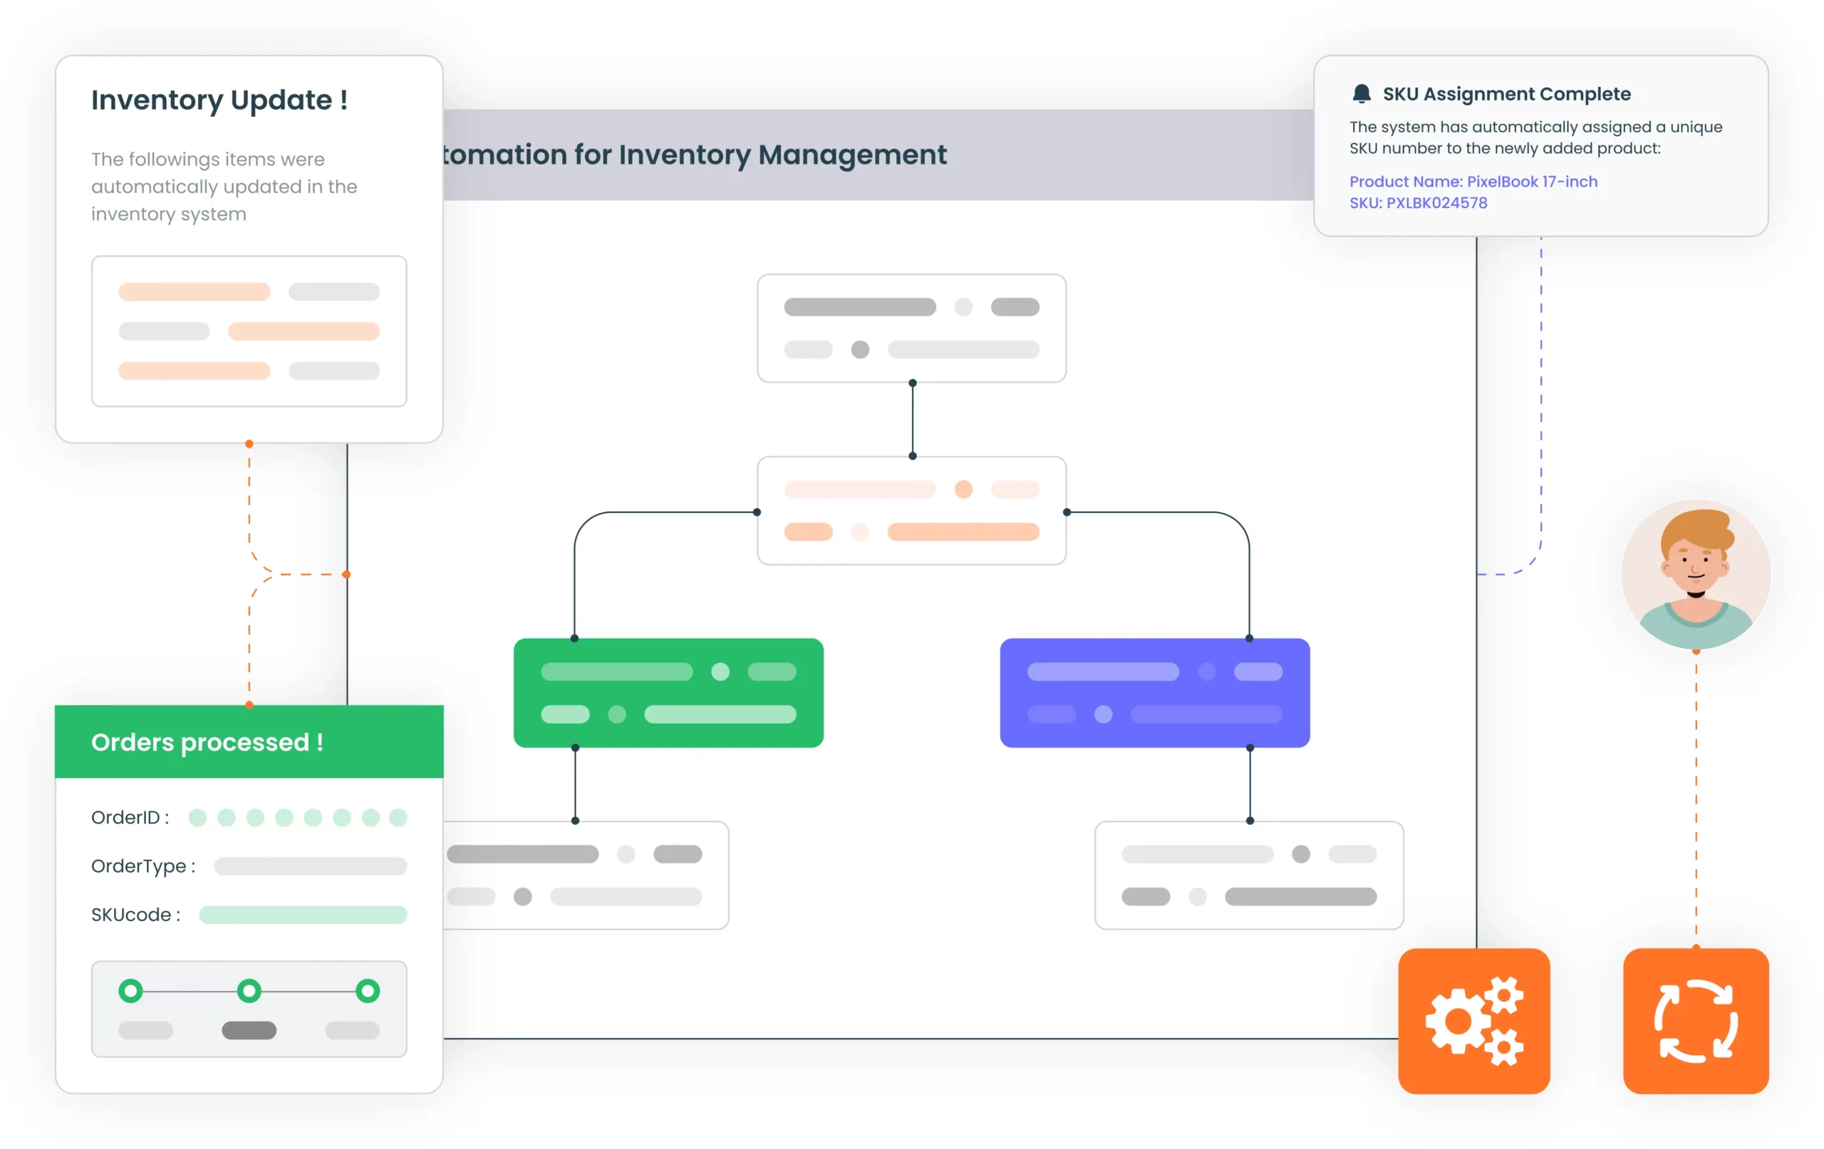
Task: Select the top gray workflow node
Action: click(911, 328)
